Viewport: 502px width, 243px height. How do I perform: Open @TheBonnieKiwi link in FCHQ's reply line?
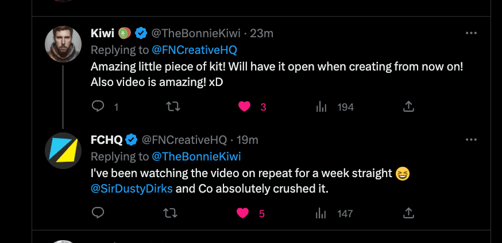(x=196, y=156)
